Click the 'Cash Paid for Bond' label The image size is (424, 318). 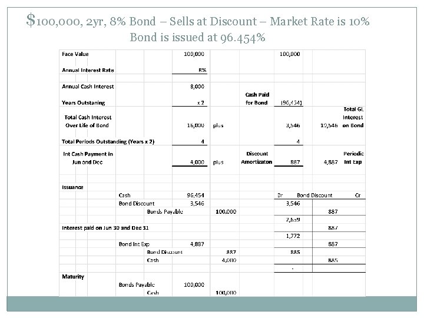coord(256,98)
